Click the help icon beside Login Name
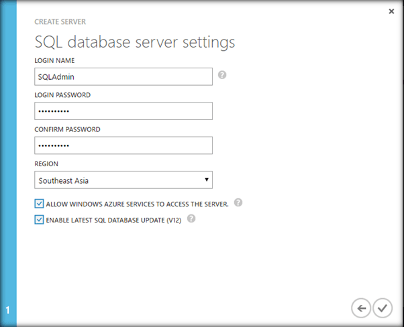The image size is (404, 327). pos(222,75)
